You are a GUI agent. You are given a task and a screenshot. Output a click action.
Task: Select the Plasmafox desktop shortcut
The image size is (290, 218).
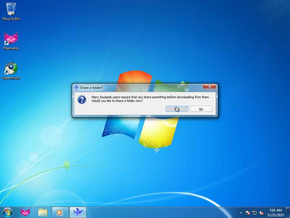point(11,41)
